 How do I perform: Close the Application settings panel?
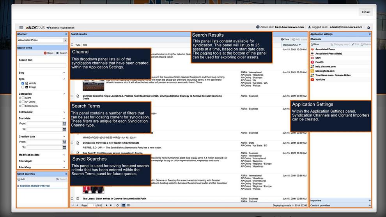(370, 34)
